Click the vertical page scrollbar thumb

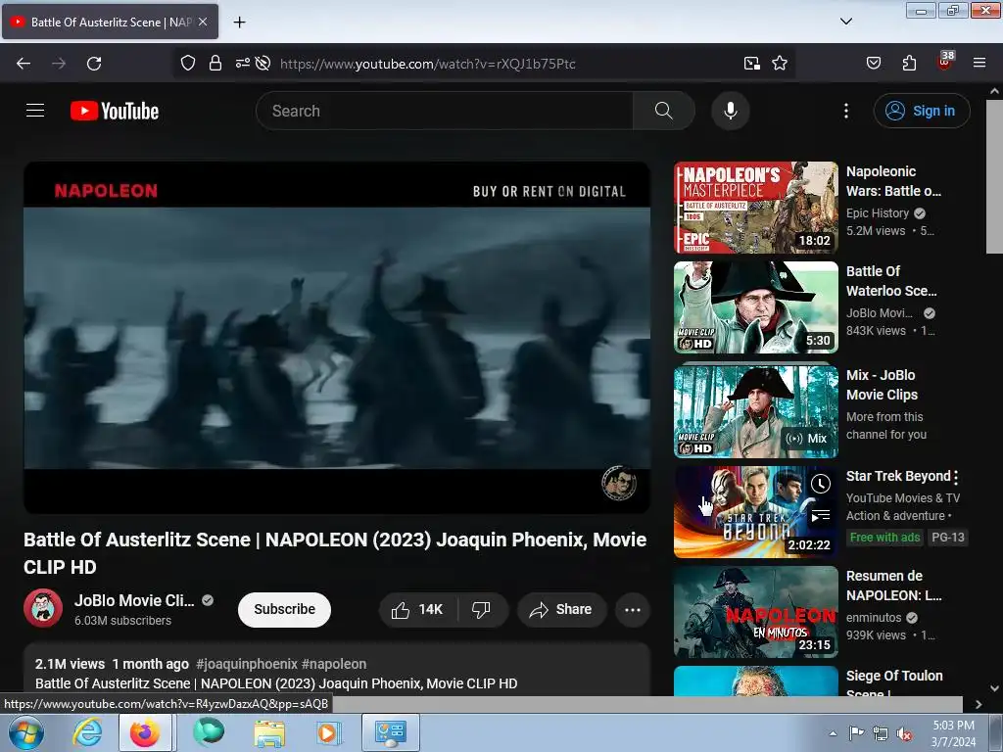[994, 176]
